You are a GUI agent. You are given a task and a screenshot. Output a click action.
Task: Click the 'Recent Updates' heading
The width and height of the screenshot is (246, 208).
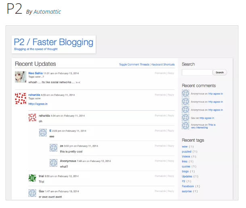tap(36, 64)
